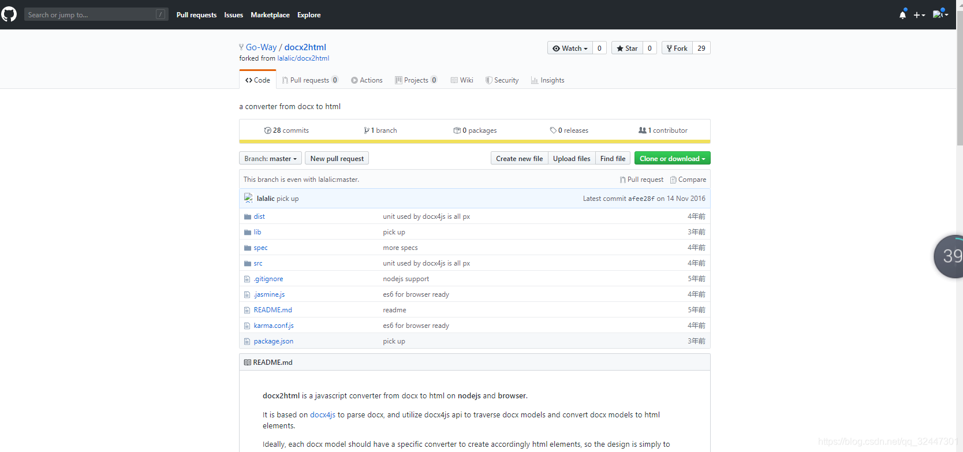Open Issues in top navigation
Viewport: 963px width, 452px height.
coord(233,15)
